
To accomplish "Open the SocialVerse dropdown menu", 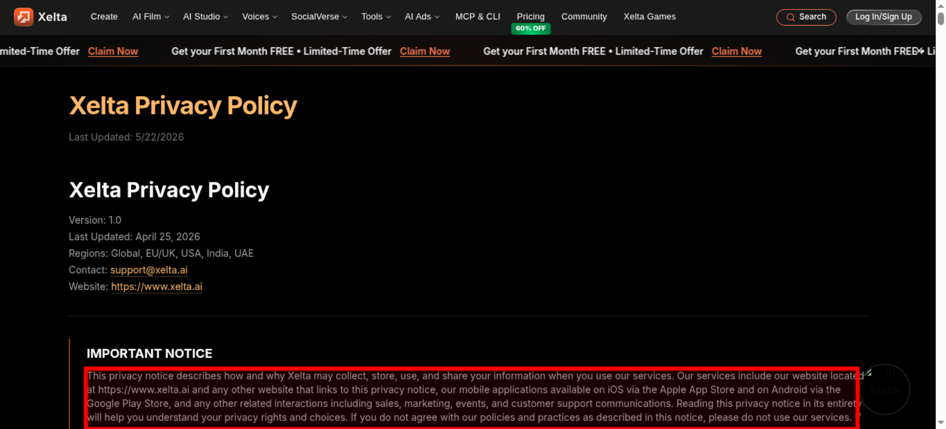I will click(x=319, y=17).
